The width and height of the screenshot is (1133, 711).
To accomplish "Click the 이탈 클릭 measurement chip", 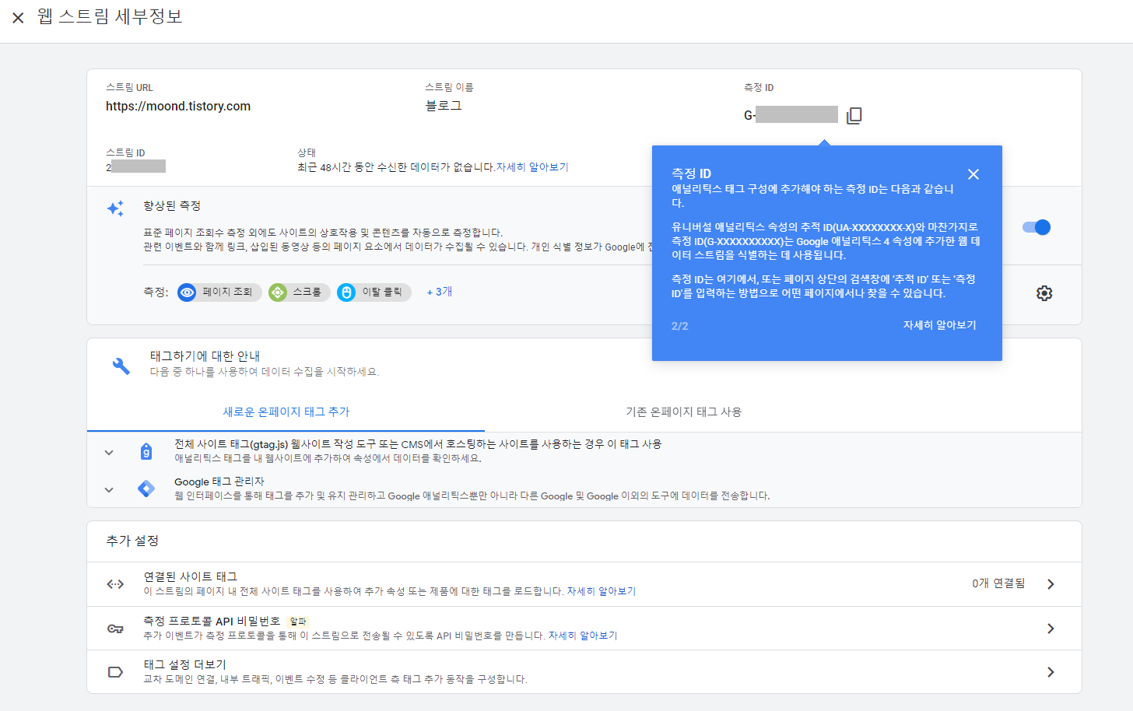I will 374,292.
